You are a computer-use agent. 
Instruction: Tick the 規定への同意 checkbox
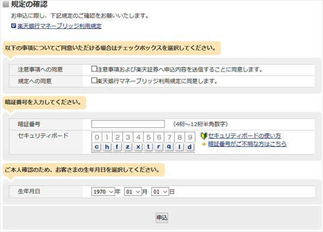click(94, 81)
